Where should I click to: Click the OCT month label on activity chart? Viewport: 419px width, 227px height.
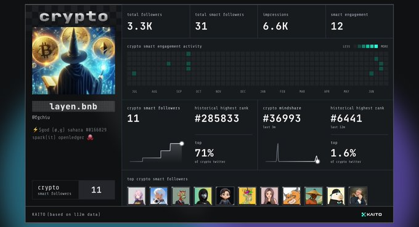coord(198,92)
